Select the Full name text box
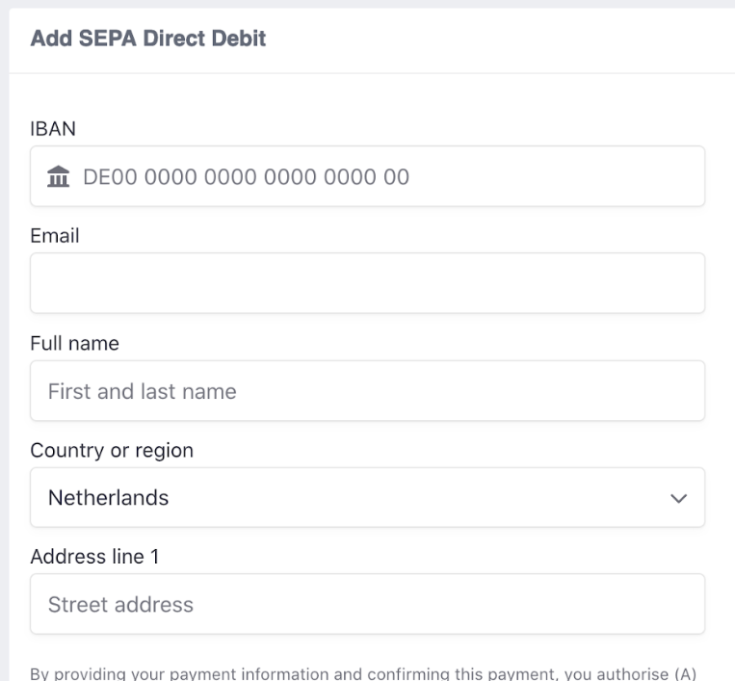 (x=367, y=391)
